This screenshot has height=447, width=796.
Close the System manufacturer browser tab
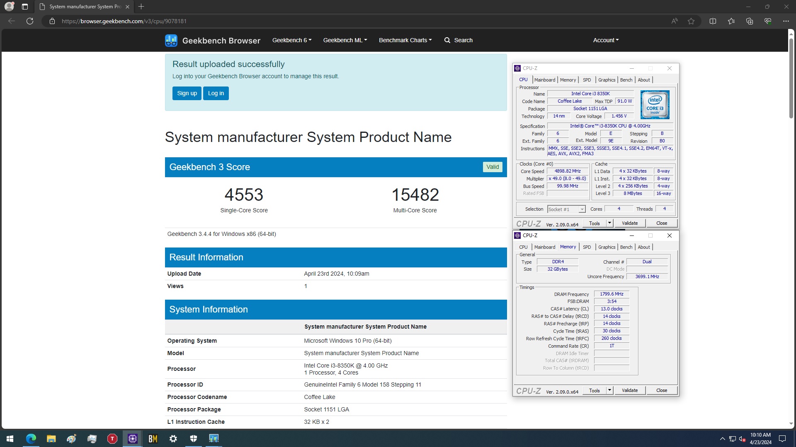click(127, 7)
